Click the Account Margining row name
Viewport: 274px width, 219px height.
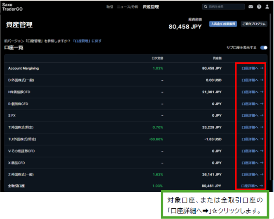(23, 68)
